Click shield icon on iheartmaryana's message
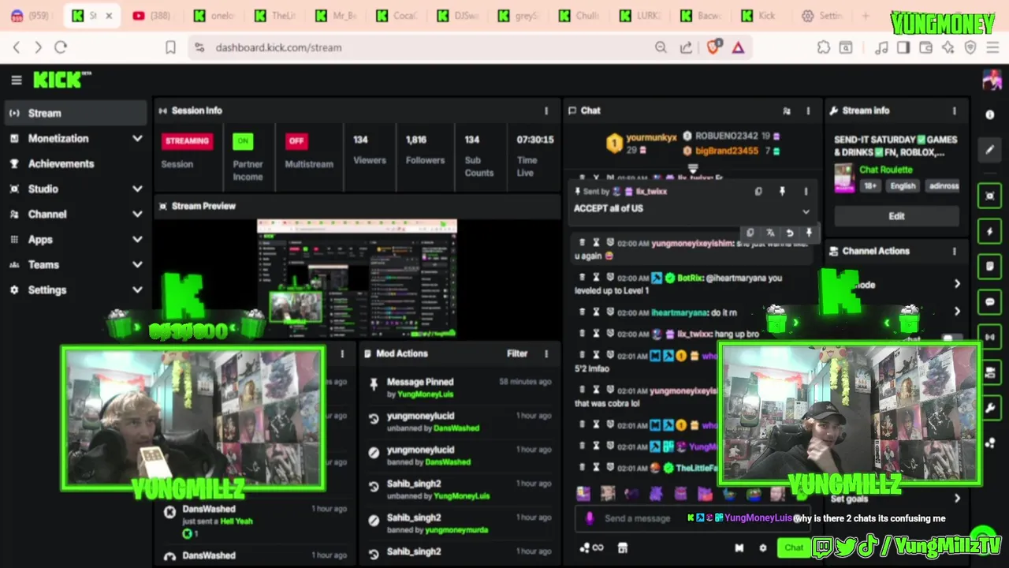 coord(609,312)
